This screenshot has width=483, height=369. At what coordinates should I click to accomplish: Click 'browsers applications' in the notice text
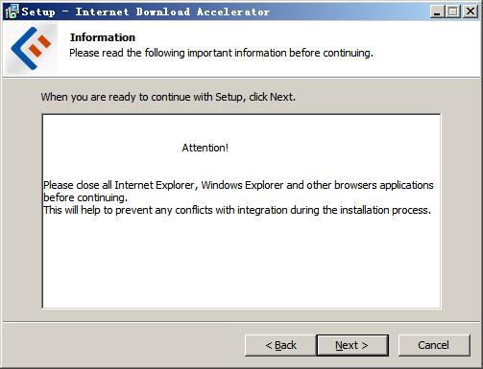point(384,185)
